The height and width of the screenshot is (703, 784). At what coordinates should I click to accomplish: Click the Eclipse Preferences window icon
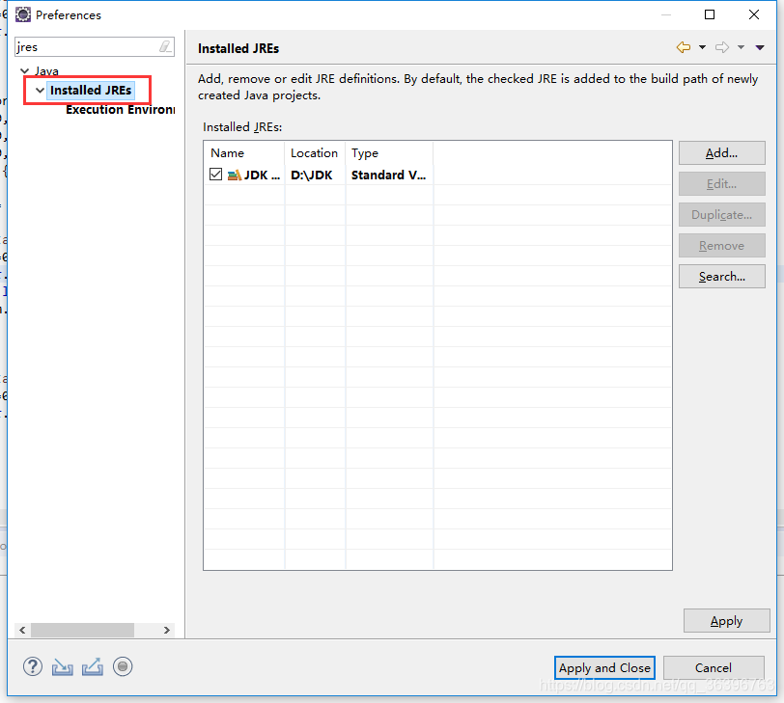tap(23, 15)
